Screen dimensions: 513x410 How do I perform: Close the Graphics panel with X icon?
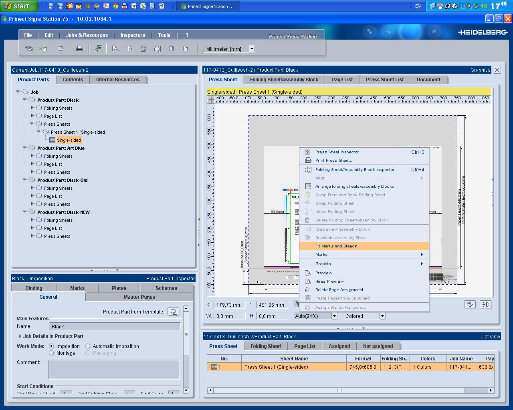(497, 70)
